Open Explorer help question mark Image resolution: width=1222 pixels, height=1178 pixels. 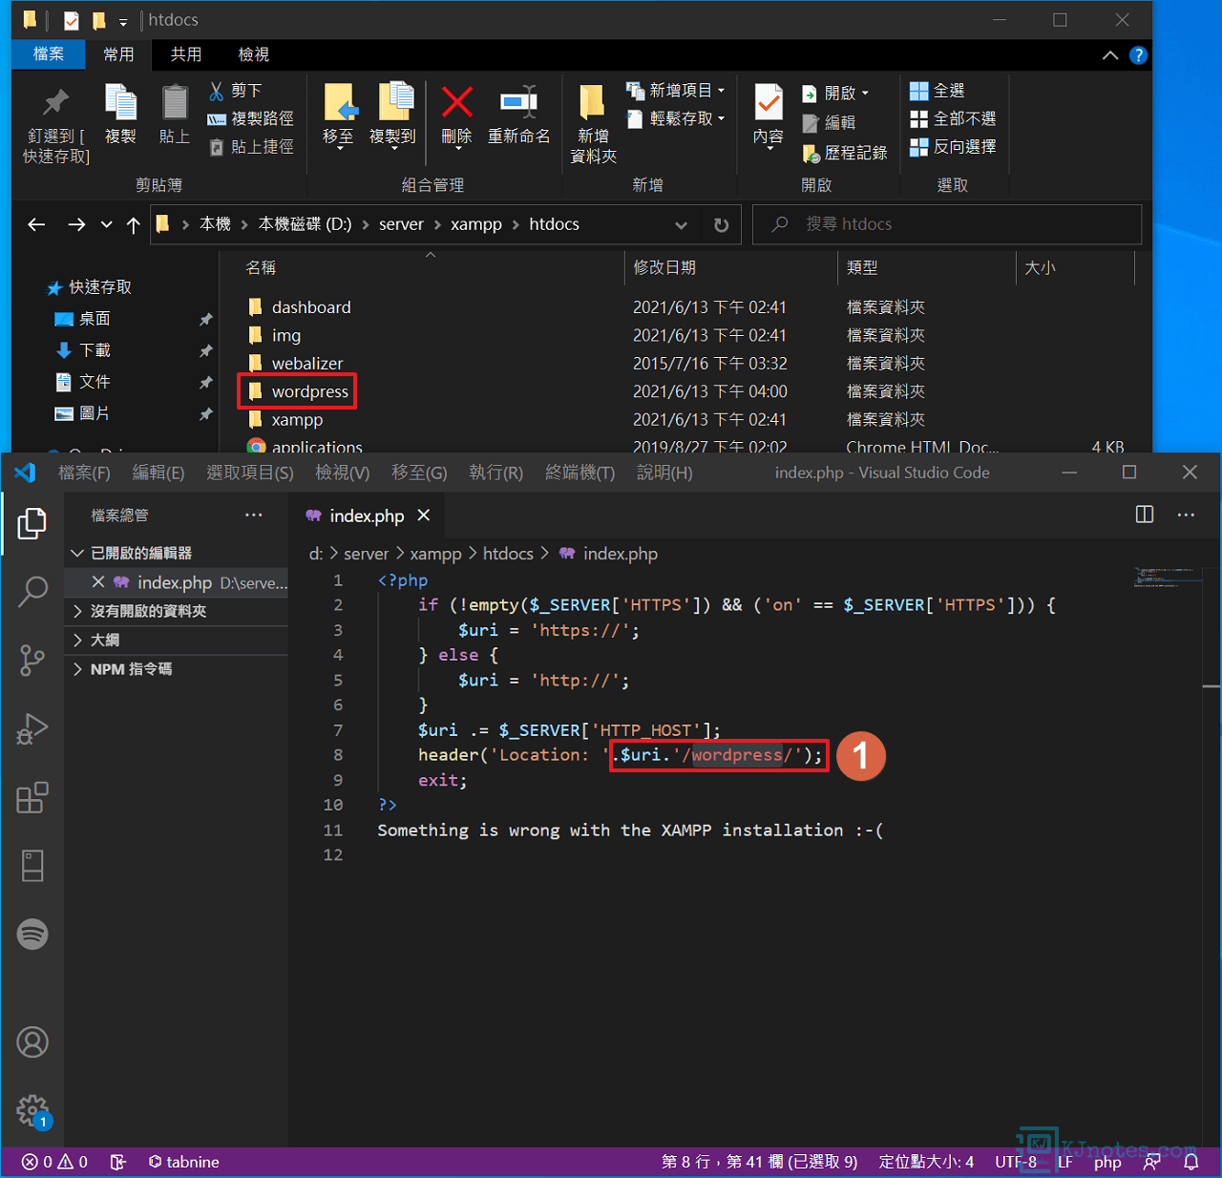1138,55
